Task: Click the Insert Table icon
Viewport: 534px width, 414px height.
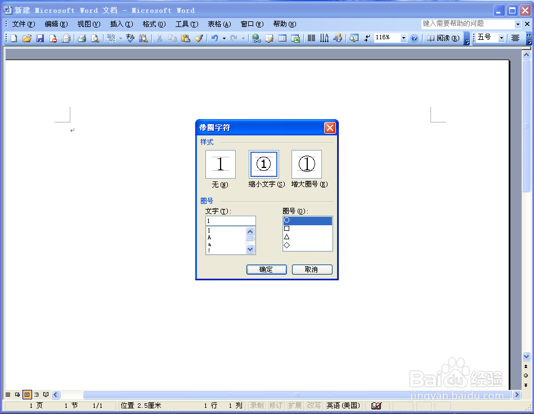Action: pyautogui.click(x=283, y=38)
